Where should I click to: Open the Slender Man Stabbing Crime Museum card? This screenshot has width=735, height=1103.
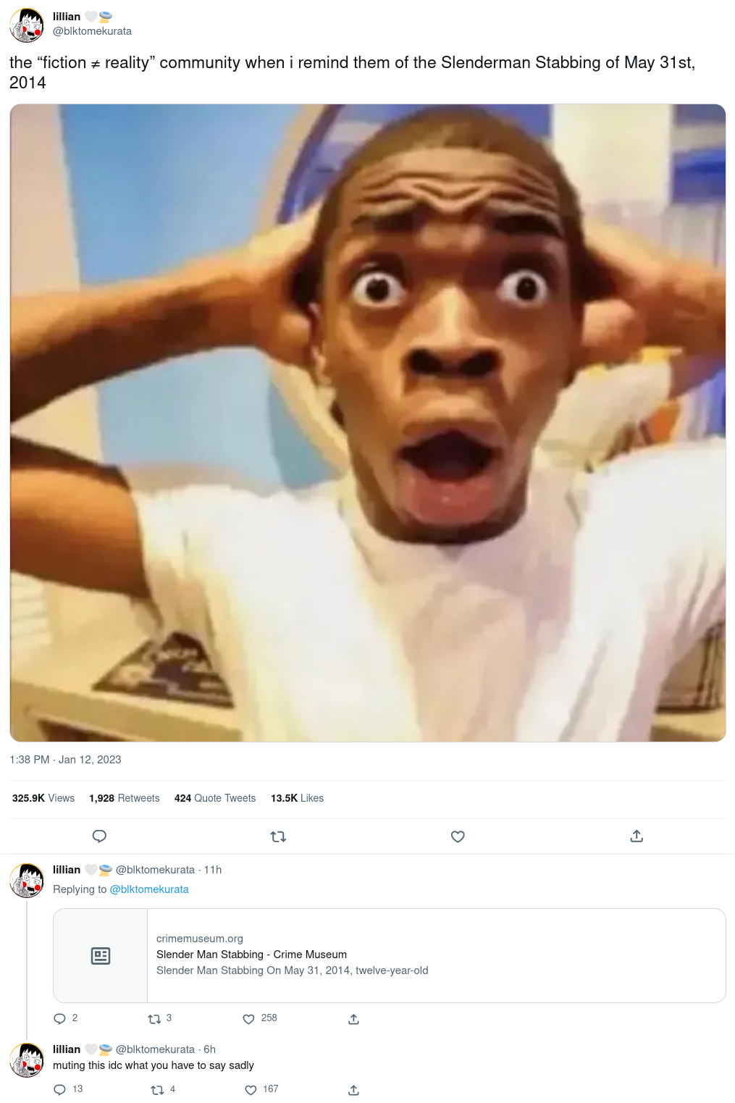point(390,955)
